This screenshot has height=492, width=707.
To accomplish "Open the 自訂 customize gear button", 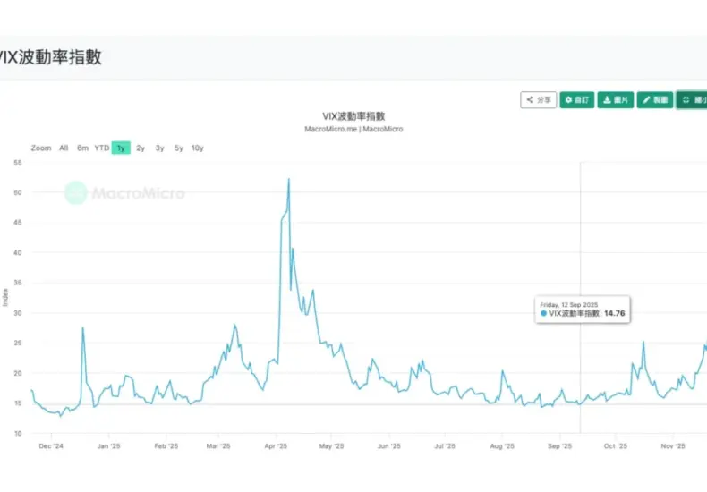I will pos(577,100).
